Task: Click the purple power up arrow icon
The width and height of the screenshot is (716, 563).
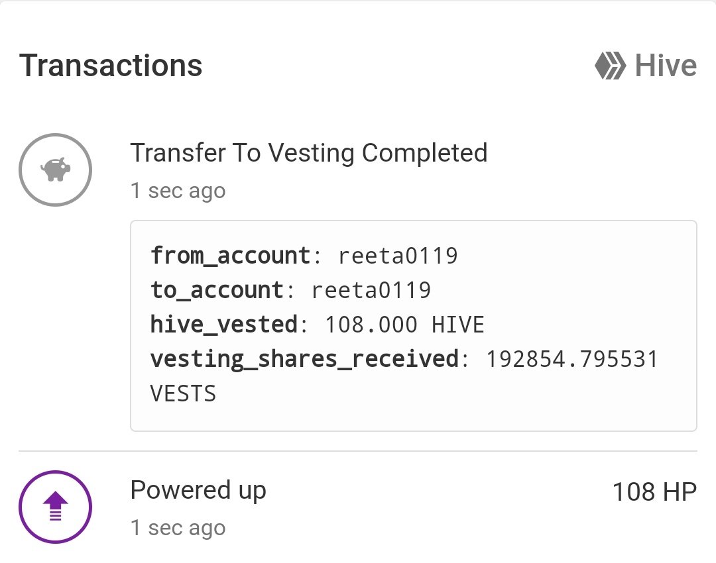Action: [x=55, y=507]
